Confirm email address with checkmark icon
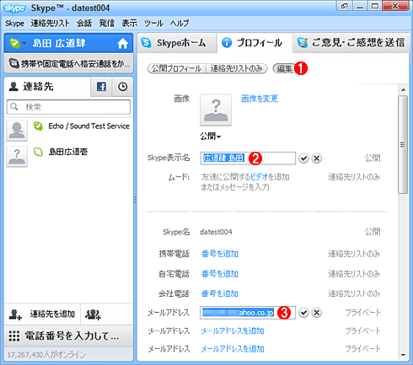This screenshot has height=365, width=413. [x=303, y=313]
